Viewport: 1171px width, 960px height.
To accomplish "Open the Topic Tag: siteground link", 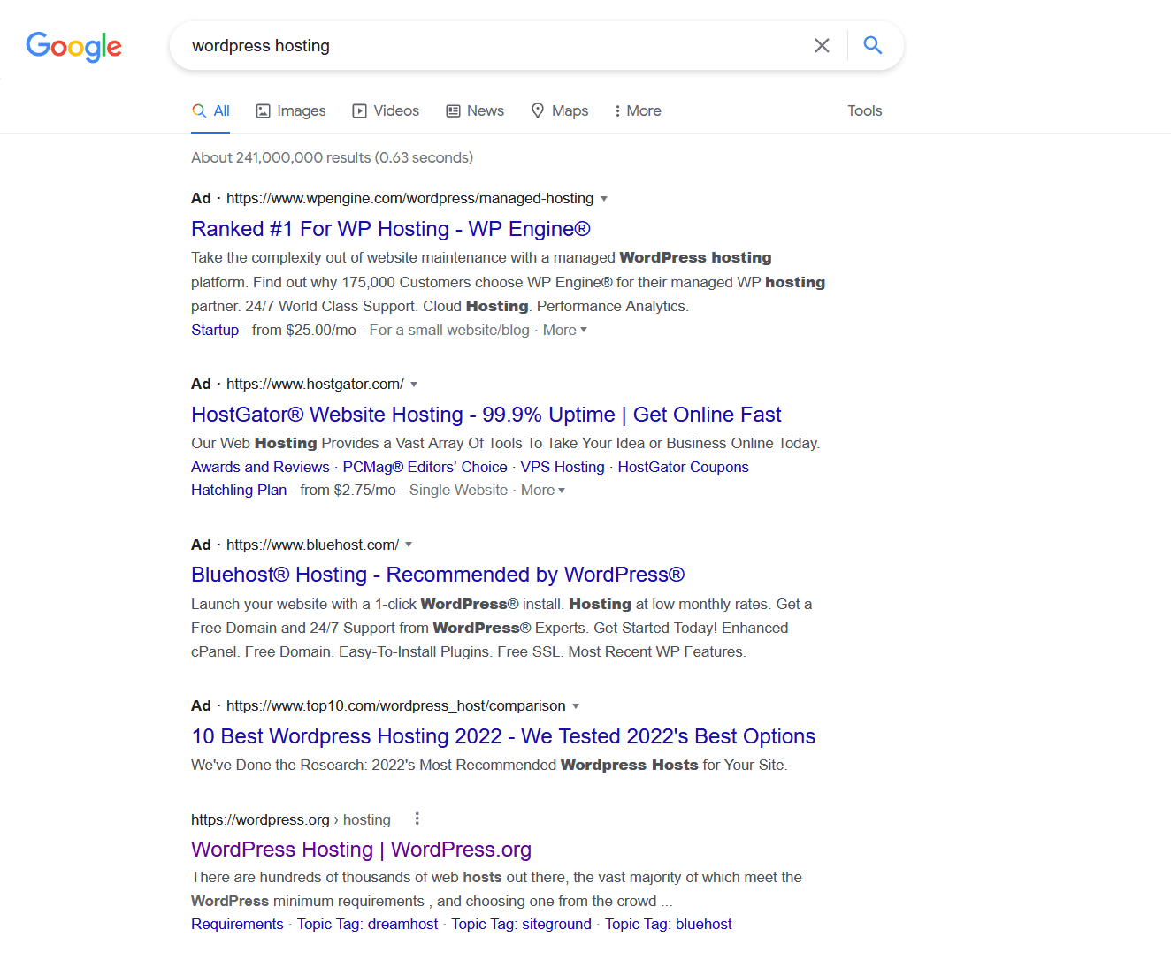I will tap(521, 924).
